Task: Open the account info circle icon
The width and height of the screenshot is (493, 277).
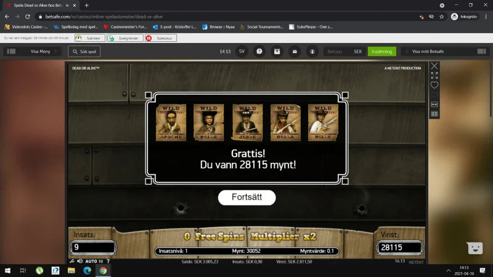Action: [x=312, y=52]
